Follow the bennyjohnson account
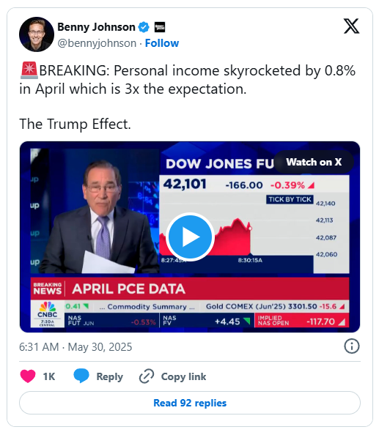Viewport: 390px width, 435px height. coord(162,43)
